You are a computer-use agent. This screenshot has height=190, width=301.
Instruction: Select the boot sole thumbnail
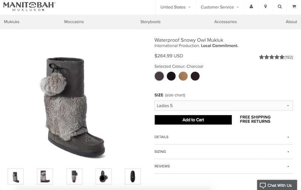[133, 176]
